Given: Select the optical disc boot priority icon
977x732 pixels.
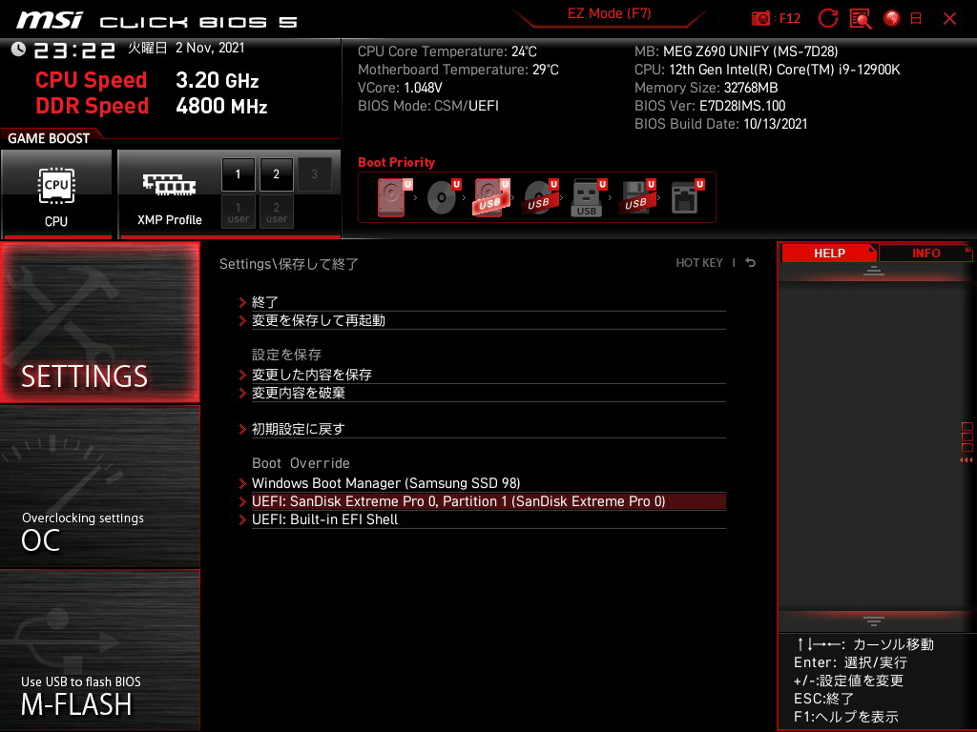Looking at the screenshot, I should point(442,197).
